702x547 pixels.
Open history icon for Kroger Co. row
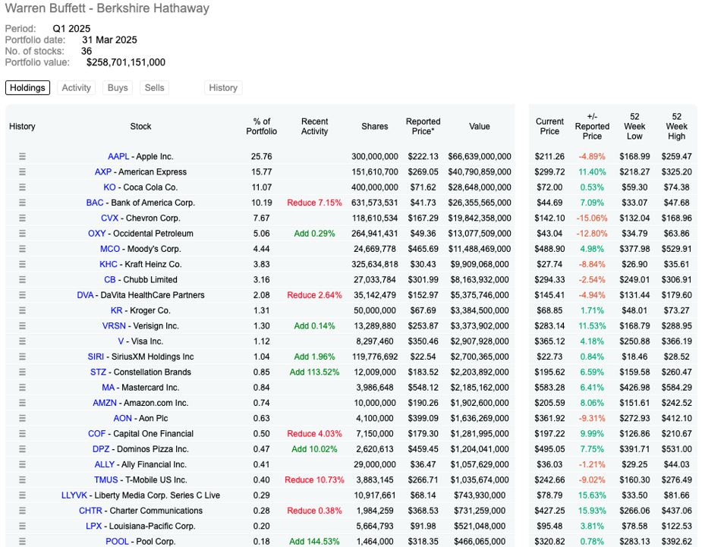click(x=22, y=310)
